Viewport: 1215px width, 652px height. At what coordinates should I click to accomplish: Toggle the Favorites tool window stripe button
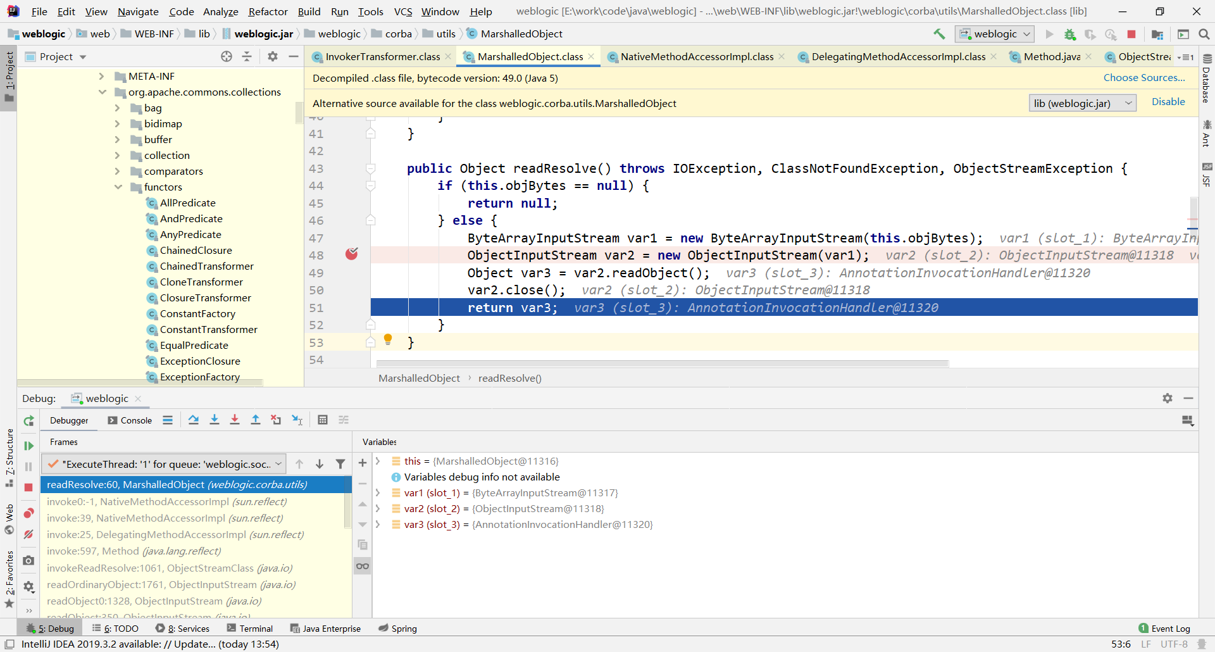pos(9,579)
